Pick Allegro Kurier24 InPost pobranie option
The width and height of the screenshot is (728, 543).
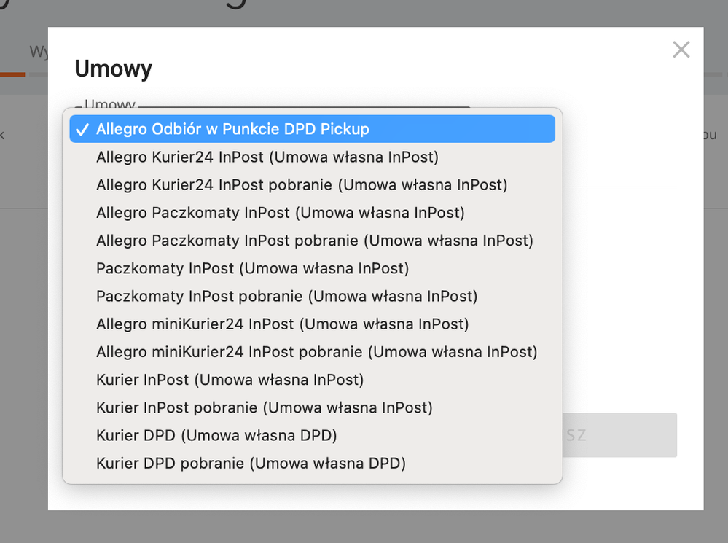(x=313, y=185)
